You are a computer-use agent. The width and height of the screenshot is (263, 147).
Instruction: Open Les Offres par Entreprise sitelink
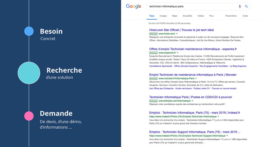point(161,89)
